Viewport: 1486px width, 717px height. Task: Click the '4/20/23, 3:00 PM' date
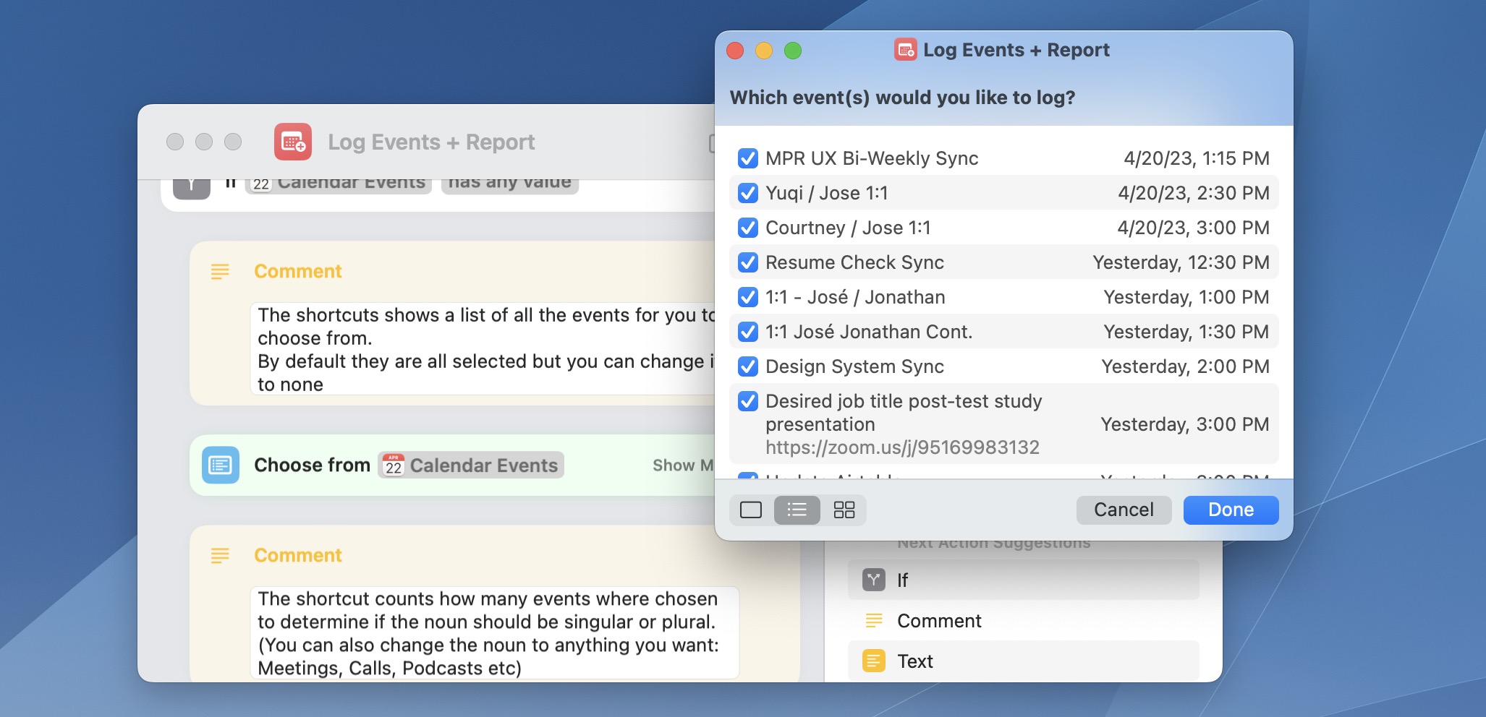[1194, 228]
